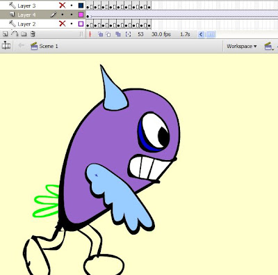Click the pencil icon on Layer 4

54,15
